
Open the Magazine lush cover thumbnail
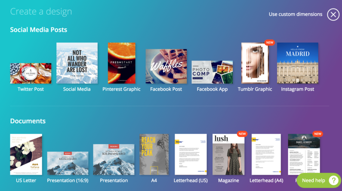(x=228, y=155)
